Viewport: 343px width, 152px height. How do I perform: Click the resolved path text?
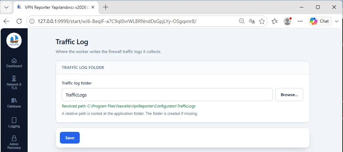[129, 106]
